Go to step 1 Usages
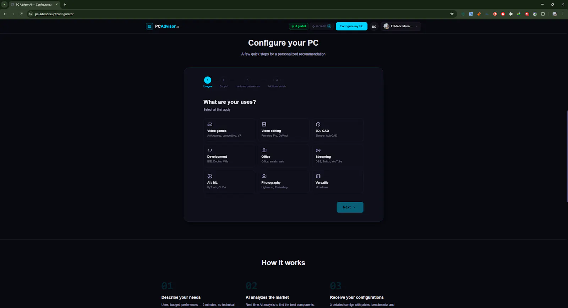 208,82
